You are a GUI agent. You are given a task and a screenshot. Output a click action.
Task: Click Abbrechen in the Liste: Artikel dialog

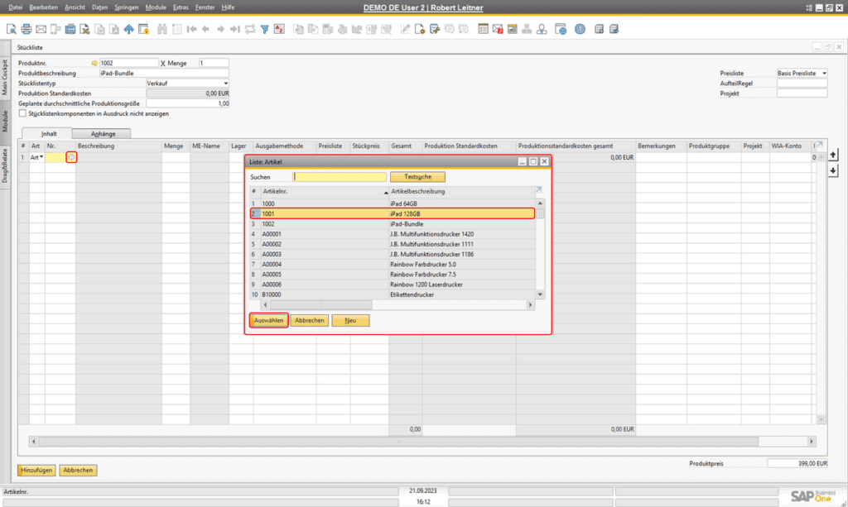[310, 320]
